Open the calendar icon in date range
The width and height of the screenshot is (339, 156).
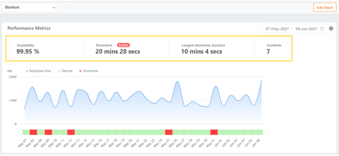322,29
